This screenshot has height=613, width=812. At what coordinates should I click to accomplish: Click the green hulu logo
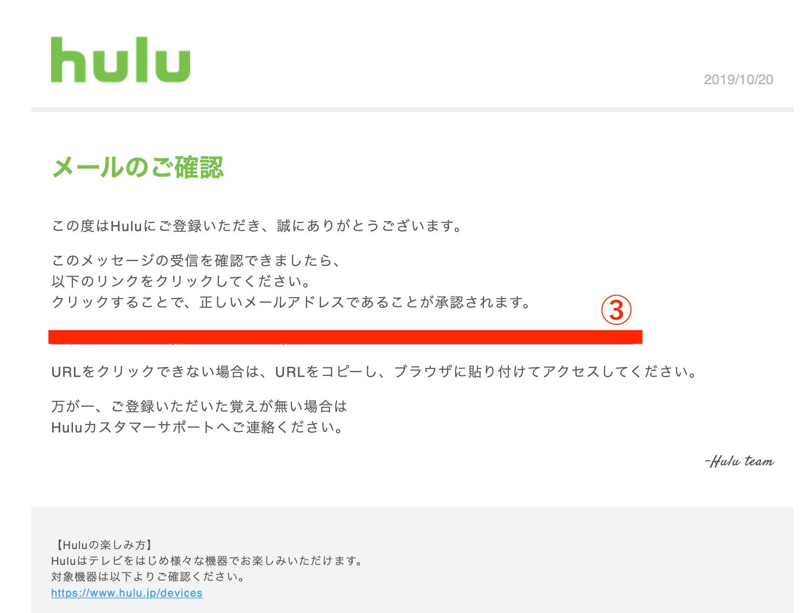(x=121, y=60)
